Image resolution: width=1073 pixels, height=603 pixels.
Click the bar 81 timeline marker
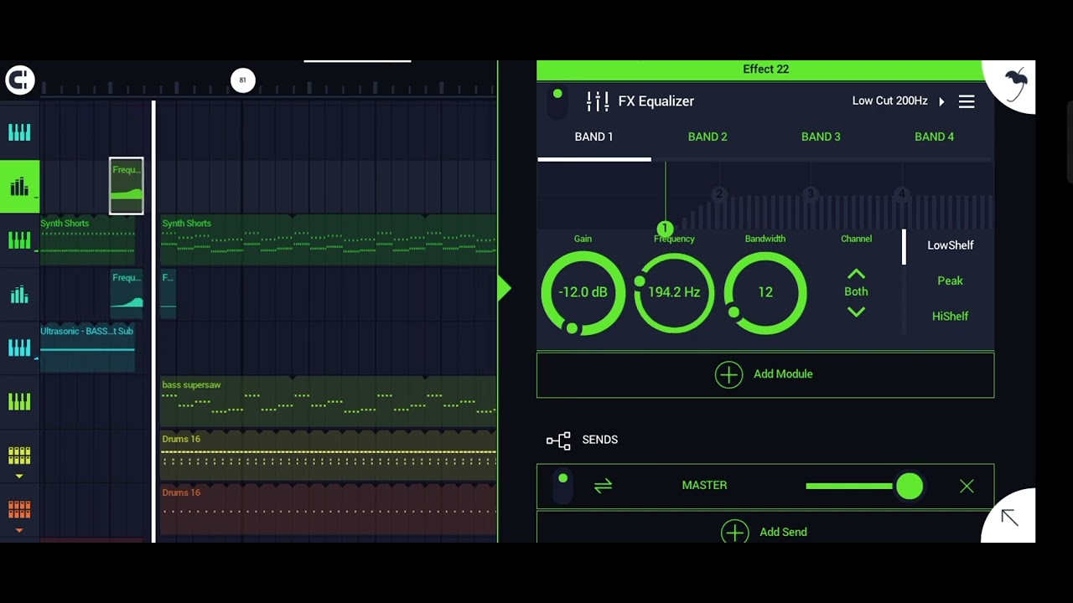tap(242, 80)
